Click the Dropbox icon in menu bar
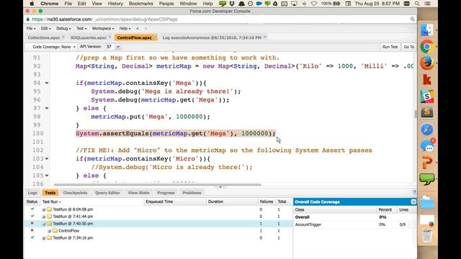461x259 pixels. 232,4
